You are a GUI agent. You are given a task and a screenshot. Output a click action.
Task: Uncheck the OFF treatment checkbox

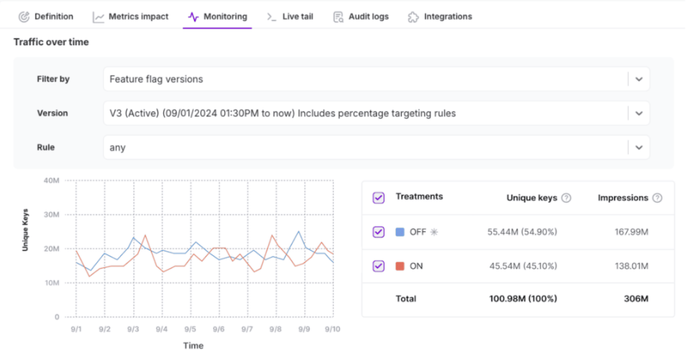click(378, 232)
